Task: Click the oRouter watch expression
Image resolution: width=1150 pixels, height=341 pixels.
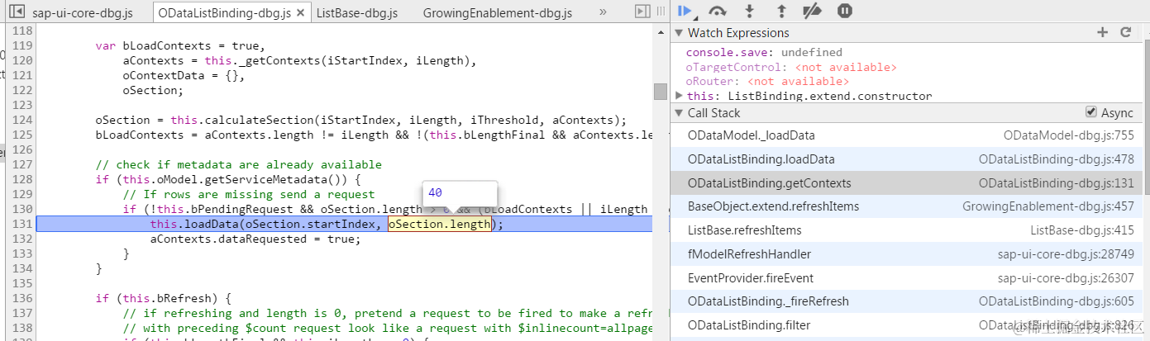Action: (767, 81)
